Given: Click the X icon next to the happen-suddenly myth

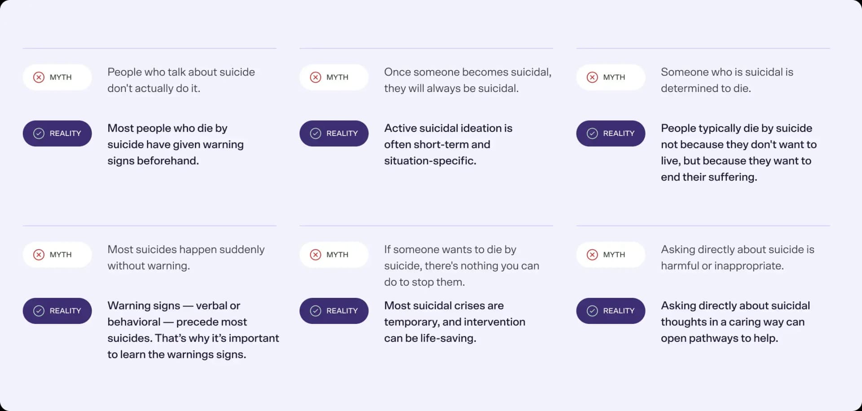Looking at the screenshot, I should pos(39,255).
